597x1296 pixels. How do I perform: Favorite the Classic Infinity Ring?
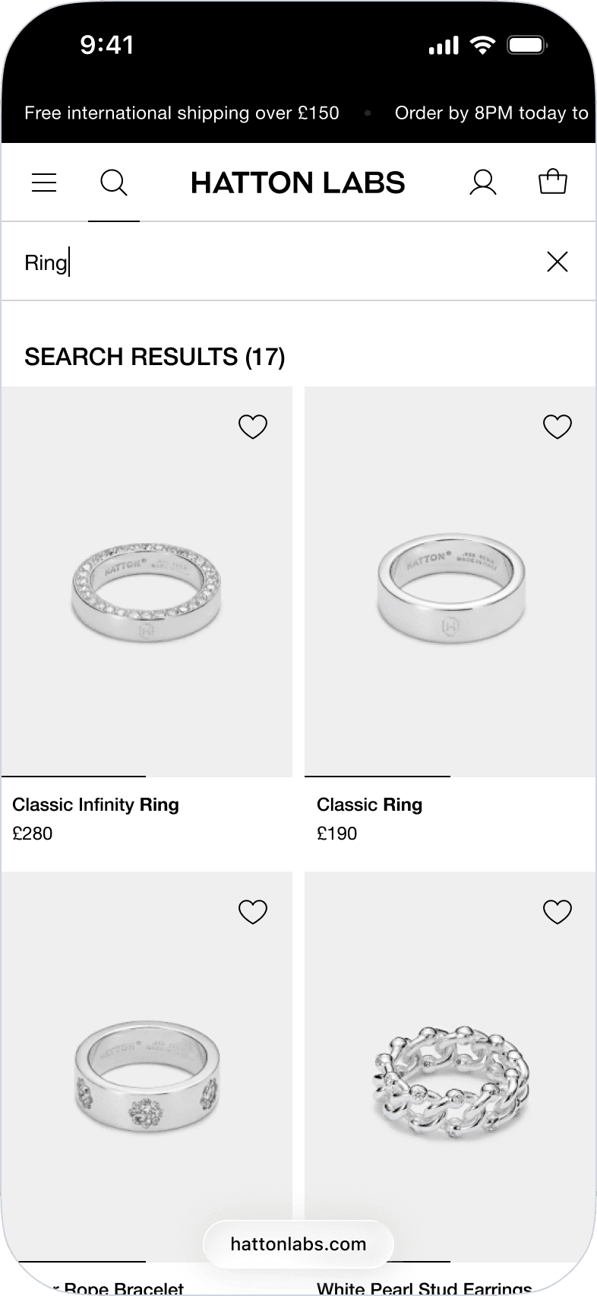point(253,427)
